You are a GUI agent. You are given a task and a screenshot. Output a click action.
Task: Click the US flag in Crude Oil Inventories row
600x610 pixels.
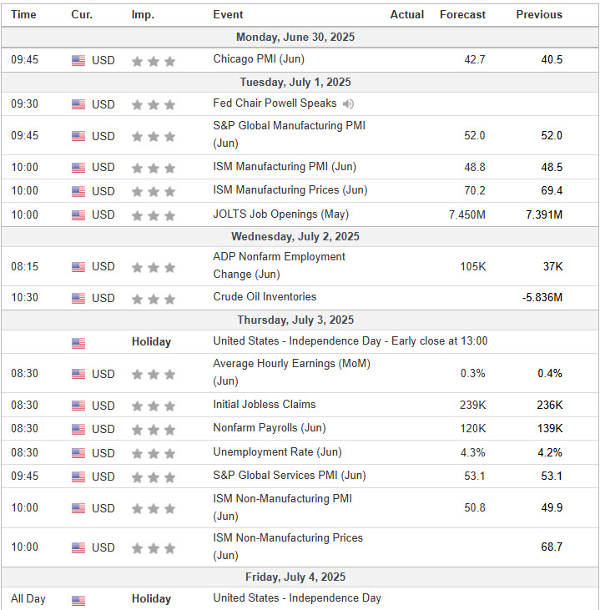[x=78, y=298]
